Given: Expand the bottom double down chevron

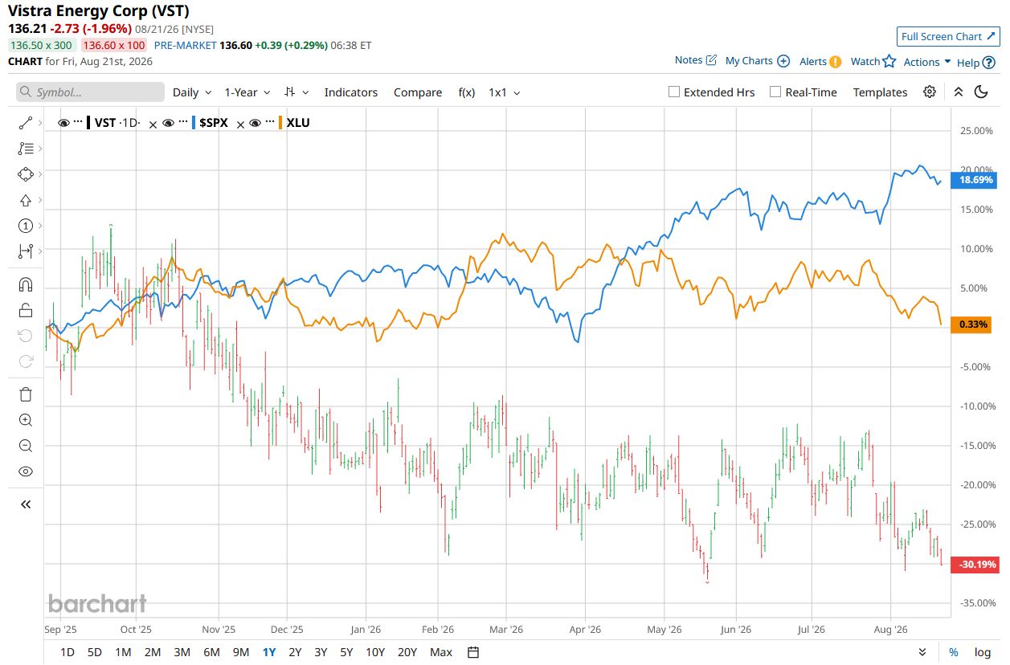Looking at the screenshot, I should click(x=922, y=652).
